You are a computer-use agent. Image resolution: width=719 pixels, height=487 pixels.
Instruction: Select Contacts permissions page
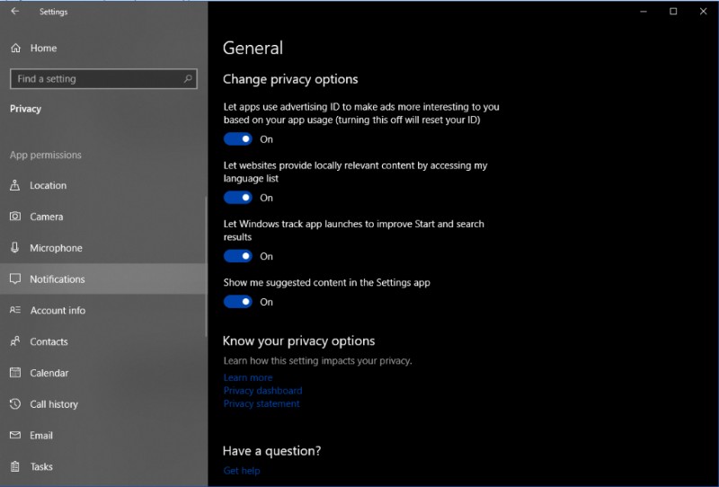(103, 341)
